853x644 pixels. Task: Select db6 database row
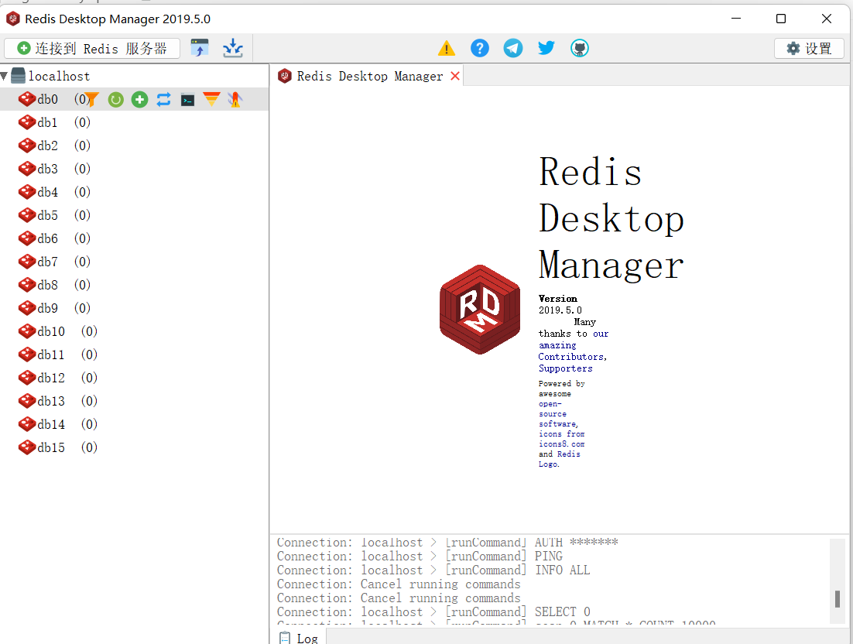134,238
